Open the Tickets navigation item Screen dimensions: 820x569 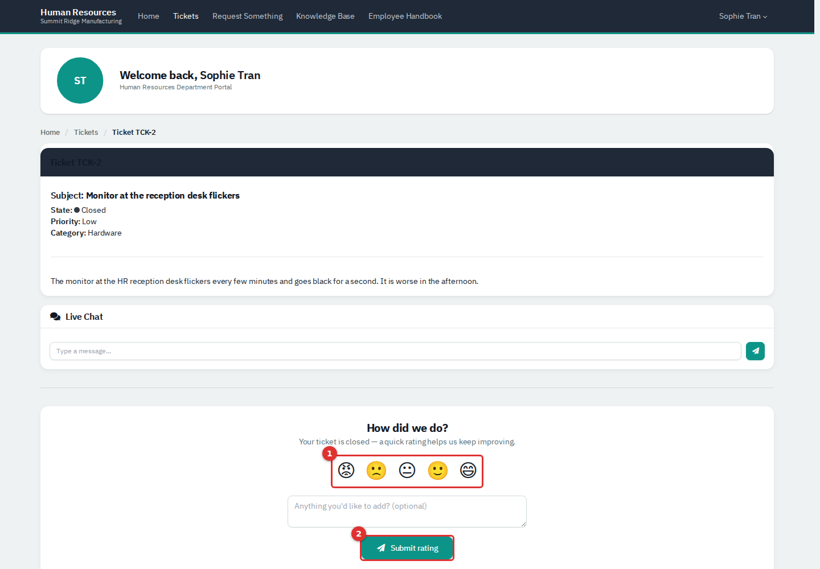[186, 16]
